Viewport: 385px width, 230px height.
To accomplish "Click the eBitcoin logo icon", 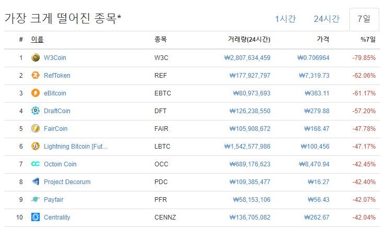I will pos(36,93).
